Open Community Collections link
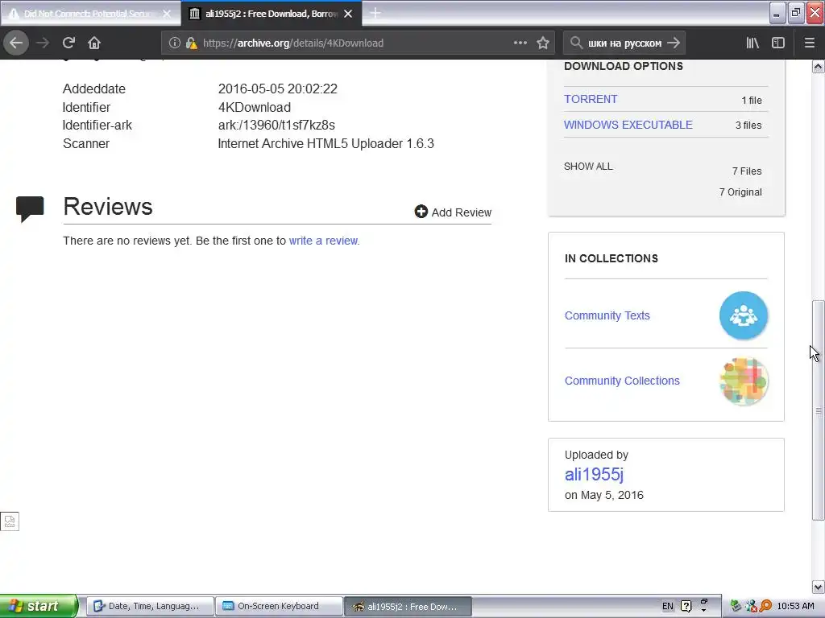 (622, 381)
